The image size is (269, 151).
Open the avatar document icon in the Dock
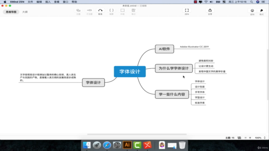tap(162, 145)
